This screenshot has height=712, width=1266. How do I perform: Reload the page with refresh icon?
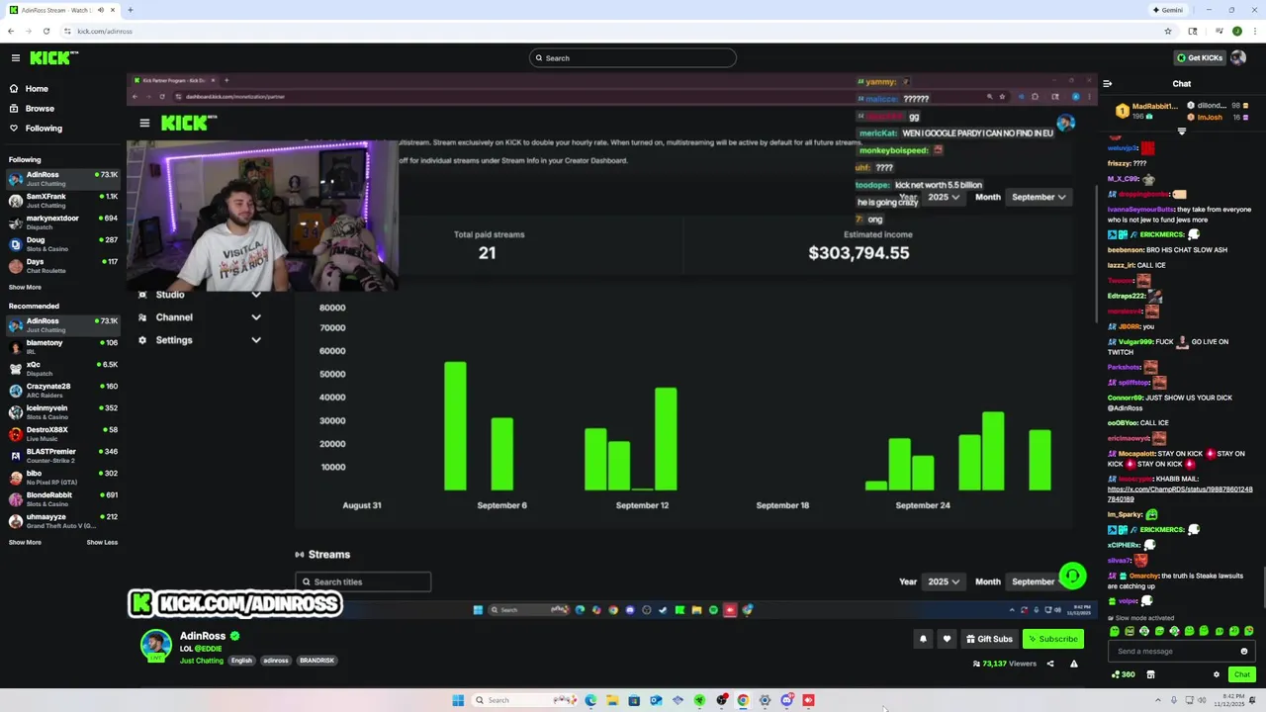45,32
